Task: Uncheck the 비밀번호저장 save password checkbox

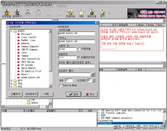Action: (x=79, y=57)
